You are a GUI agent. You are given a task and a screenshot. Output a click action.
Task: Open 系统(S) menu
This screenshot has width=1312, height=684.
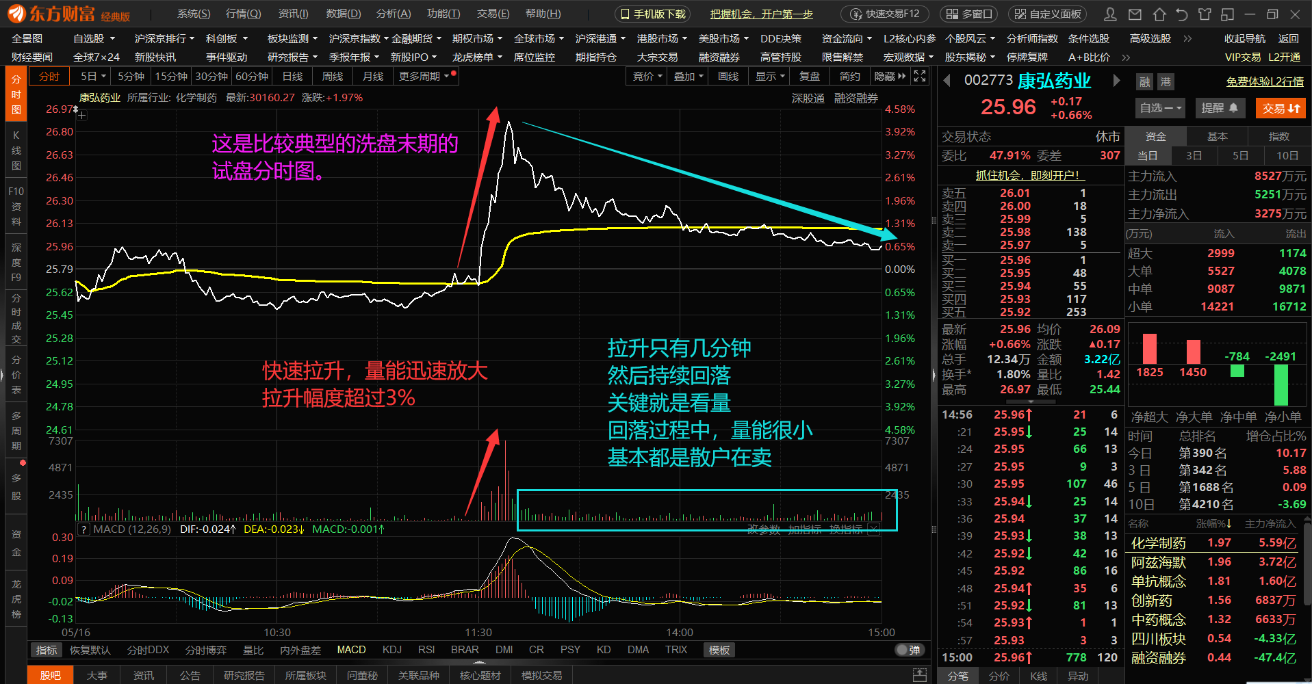pos(194,14)
